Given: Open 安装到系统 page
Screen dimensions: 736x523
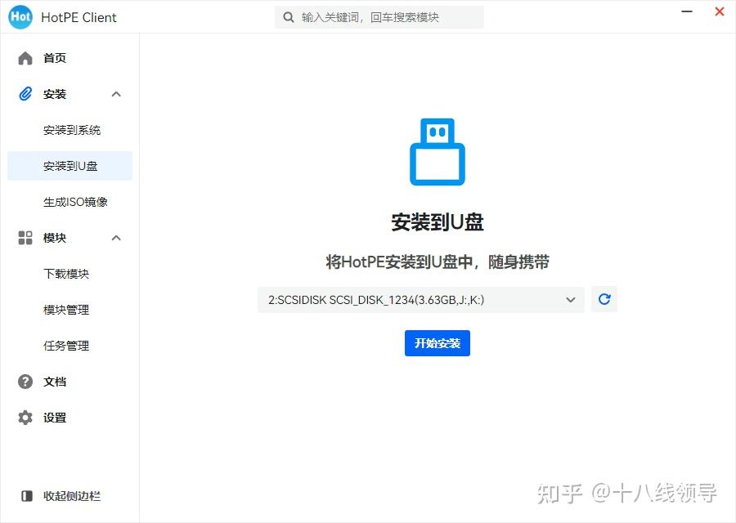Looking at the screenshot, I should click(x=70, y=130).
